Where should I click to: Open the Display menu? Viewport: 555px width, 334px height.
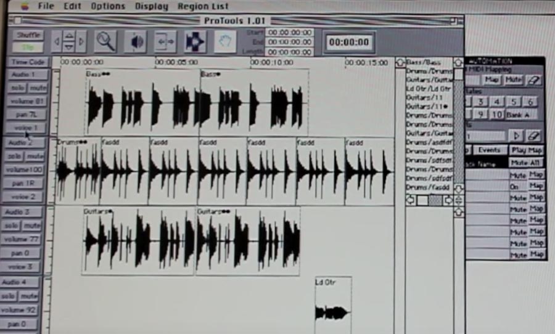click(152, 6)
